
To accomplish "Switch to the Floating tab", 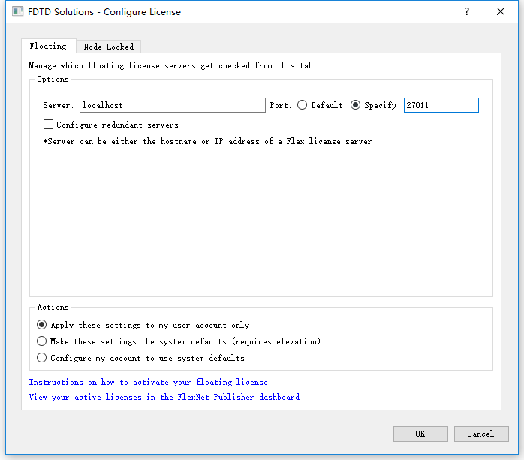I will point(49,46).
